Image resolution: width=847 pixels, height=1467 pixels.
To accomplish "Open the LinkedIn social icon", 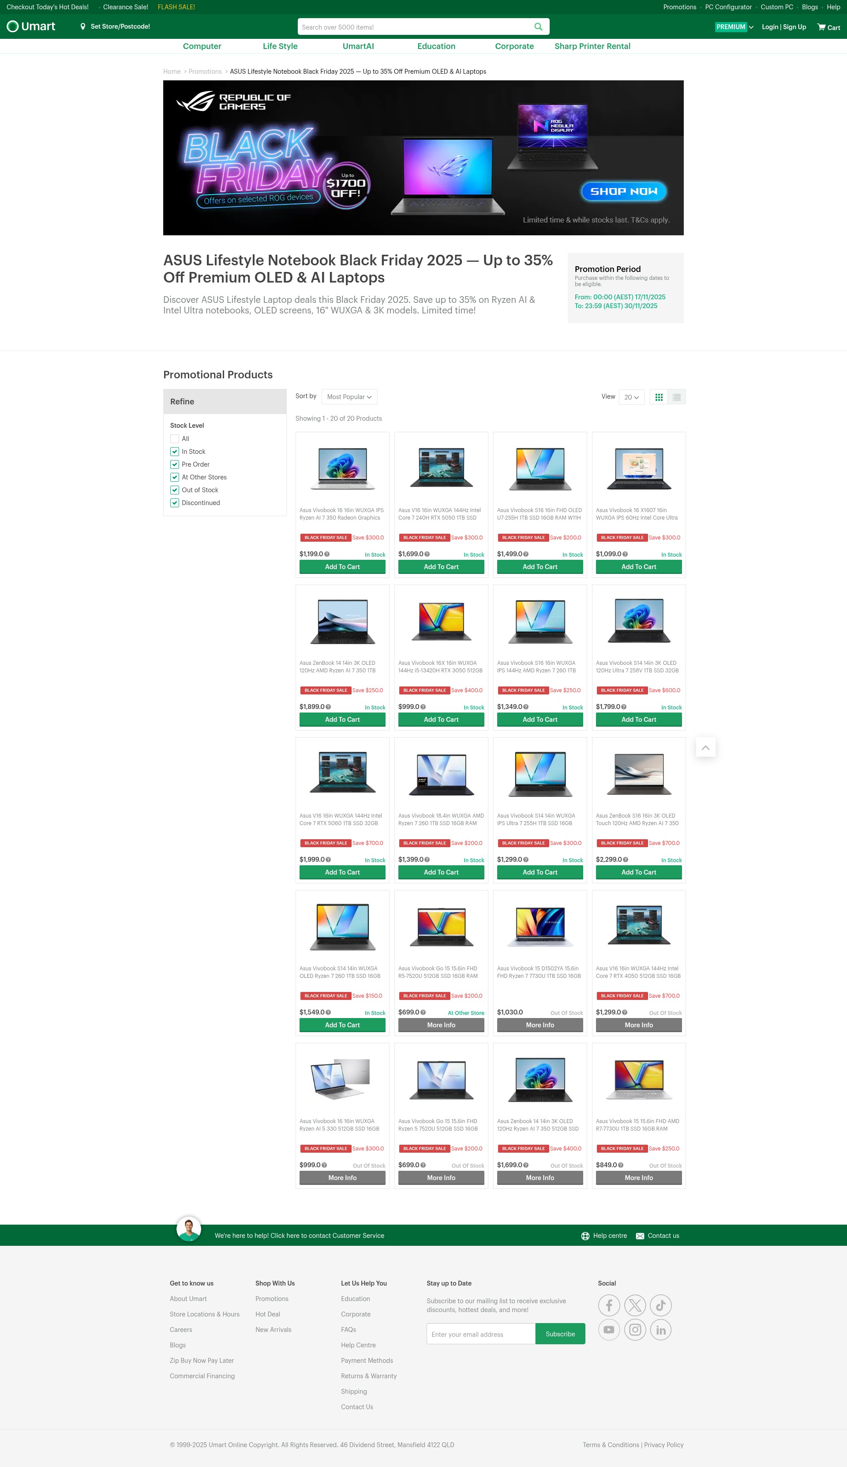I will click(661, 1330).
